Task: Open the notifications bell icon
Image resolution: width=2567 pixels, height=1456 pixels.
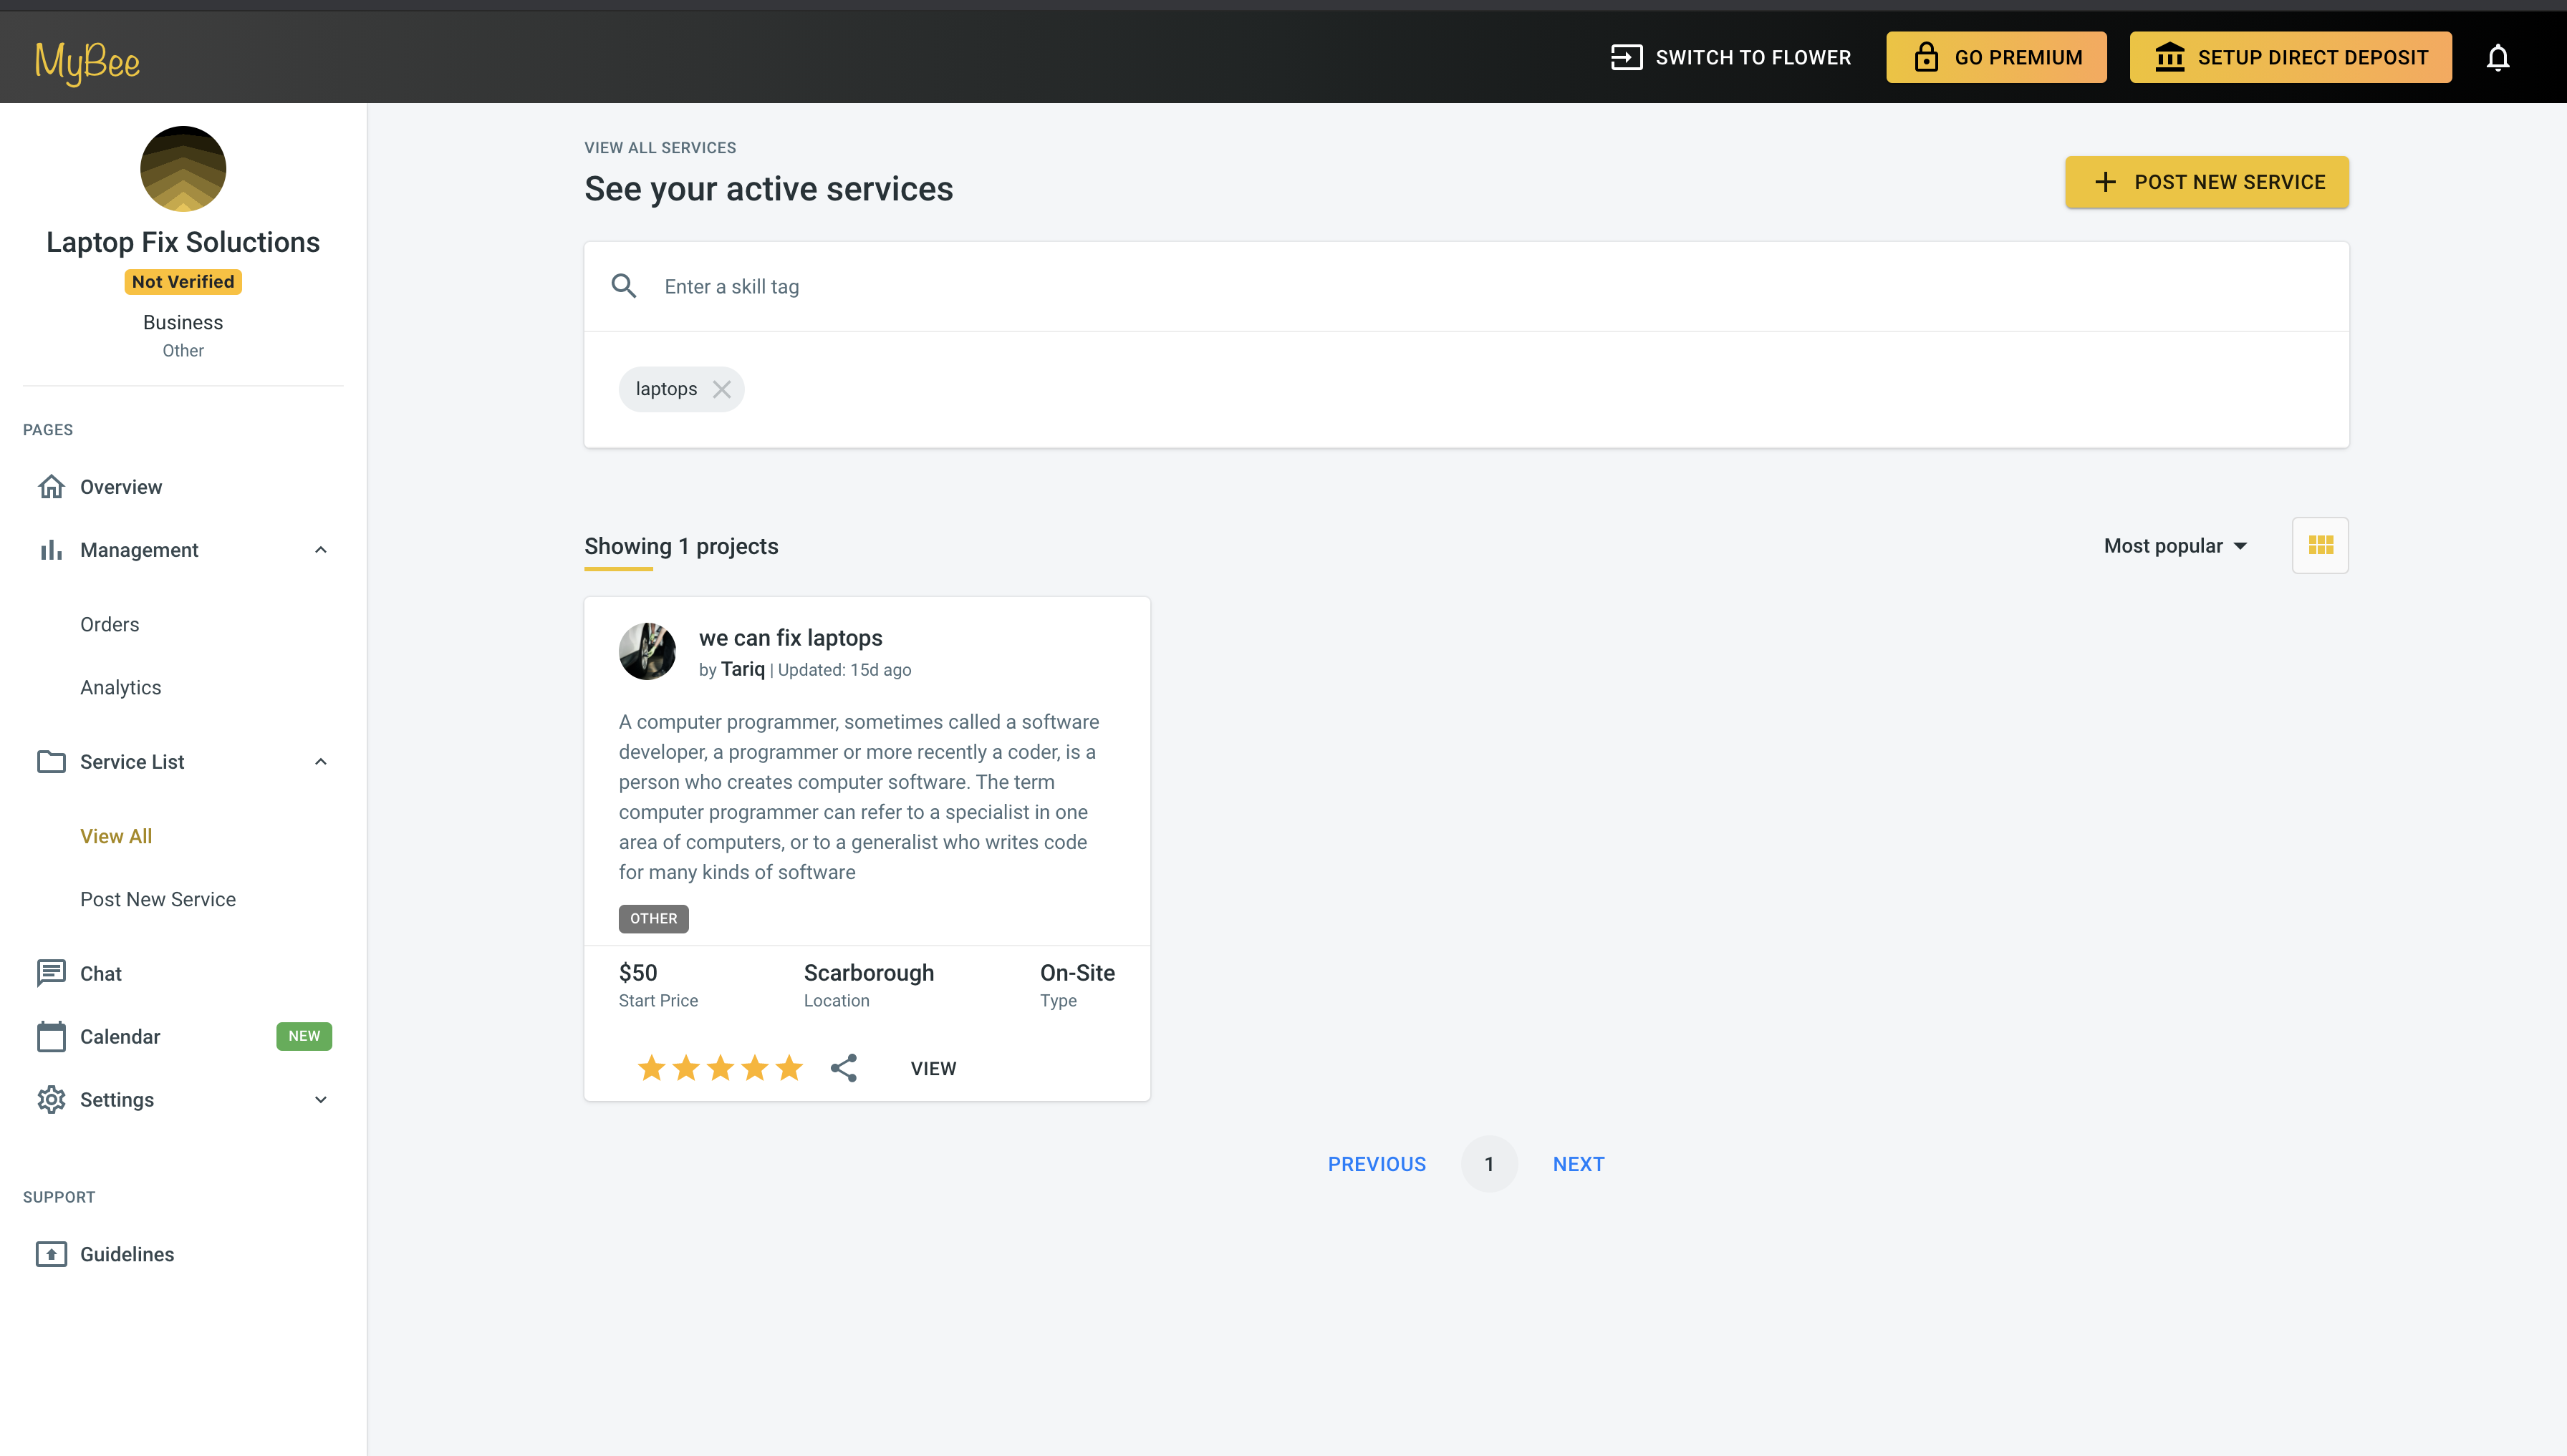Action: (2498, 57)
